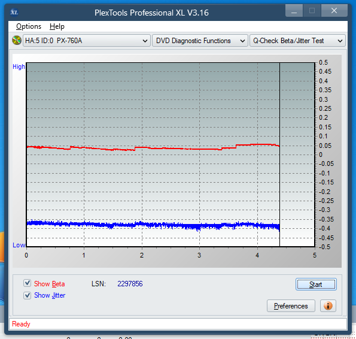
Task: Open the Q-Check Beta/Jitter Test dropdown
Action: click(297, 41)
